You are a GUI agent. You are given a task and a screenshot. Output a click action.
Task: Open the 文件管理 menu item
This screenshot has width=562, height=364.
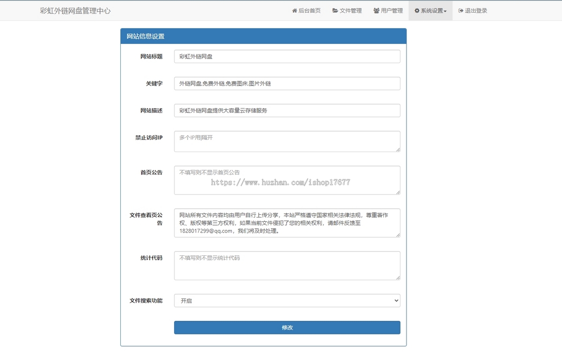point(347,10)
